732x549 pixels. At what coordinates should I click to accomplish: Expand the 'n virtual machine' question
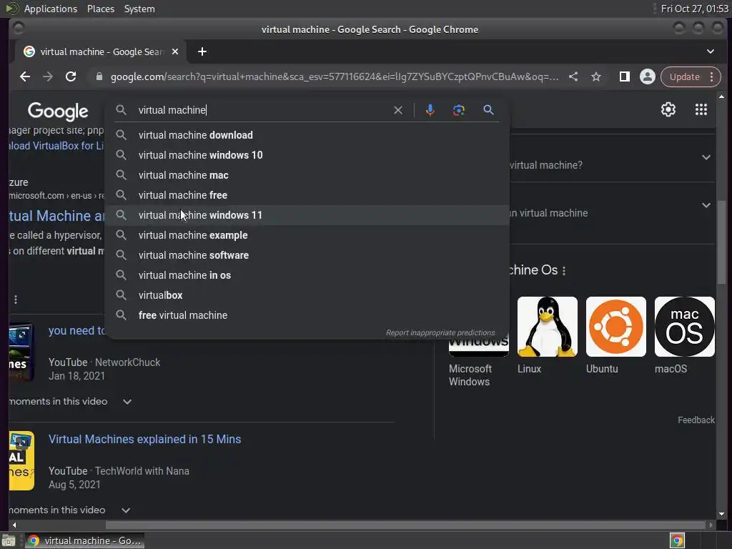[x=706, y=205]
